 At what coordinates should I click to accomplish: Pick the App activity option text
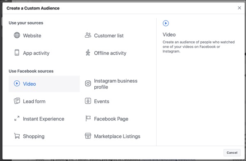[36, 53]
